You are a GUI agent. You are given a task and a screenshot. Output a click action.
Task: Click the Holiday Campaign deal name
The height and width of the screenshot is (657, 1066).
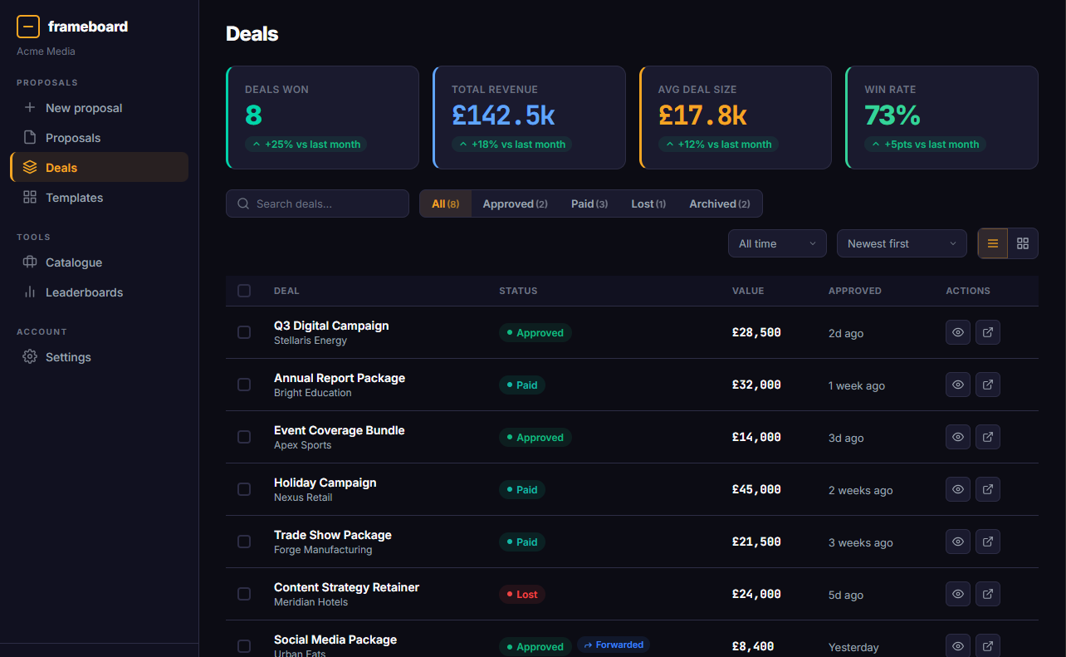[325, 483]
